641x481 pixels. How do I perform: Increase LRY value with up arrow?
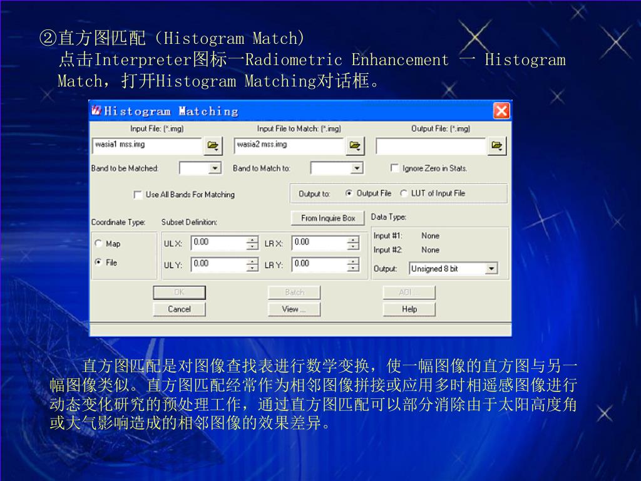[353, 261]
